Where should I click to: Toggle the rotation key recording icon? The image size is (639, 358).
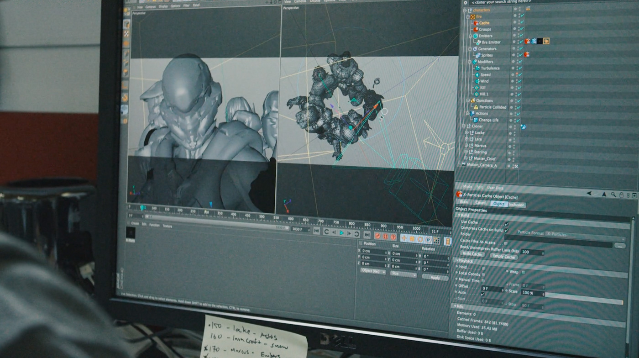(x=420, y=239)
